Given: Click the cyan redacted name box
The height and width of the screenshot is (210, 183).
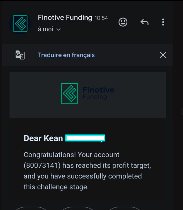Looking at the screenshot, I should [x=85, y=138].
